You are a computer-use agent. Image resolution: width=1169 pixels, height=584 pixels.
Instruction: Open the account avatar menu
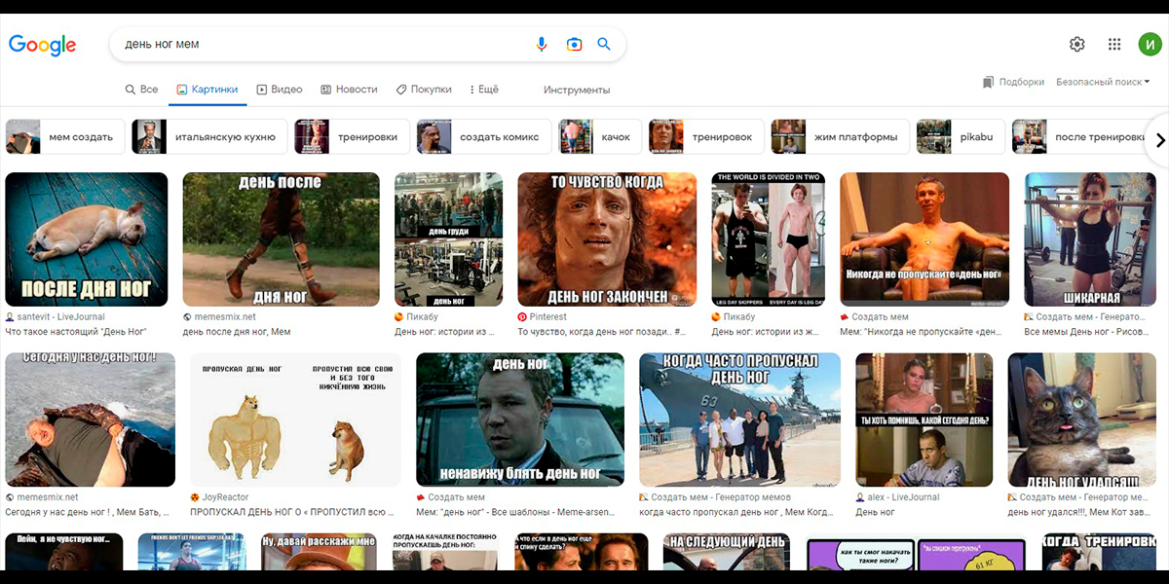[x=1150, y=44]
